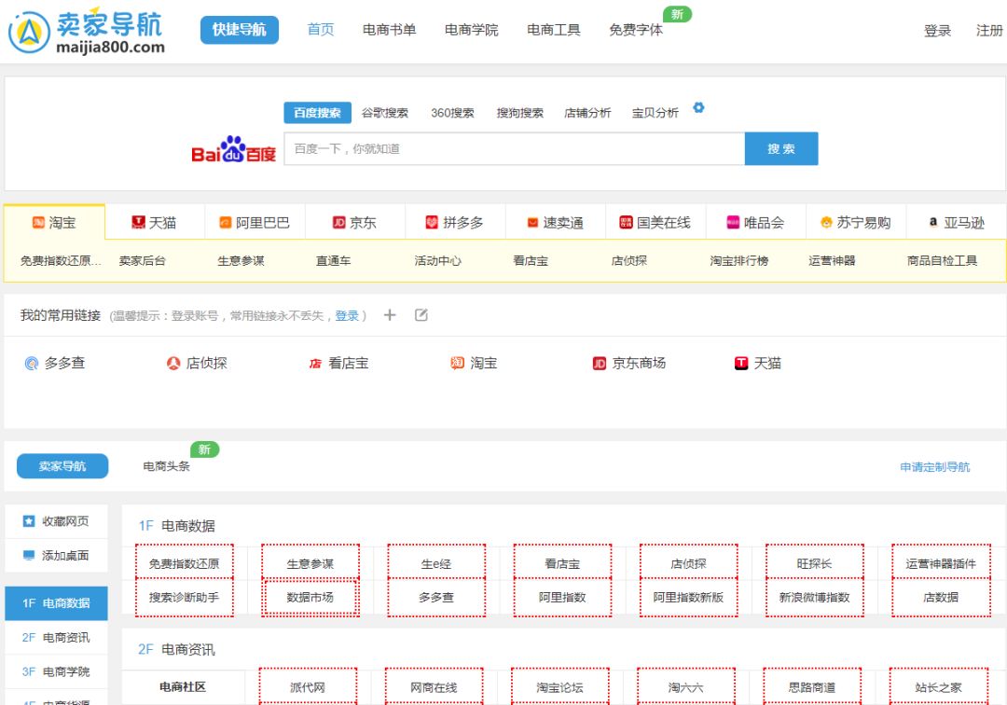Switch to the 阿里巴巴 platform tab
Image resolution: width=1007 pixels, height=705 pixels.
point(255,222)
